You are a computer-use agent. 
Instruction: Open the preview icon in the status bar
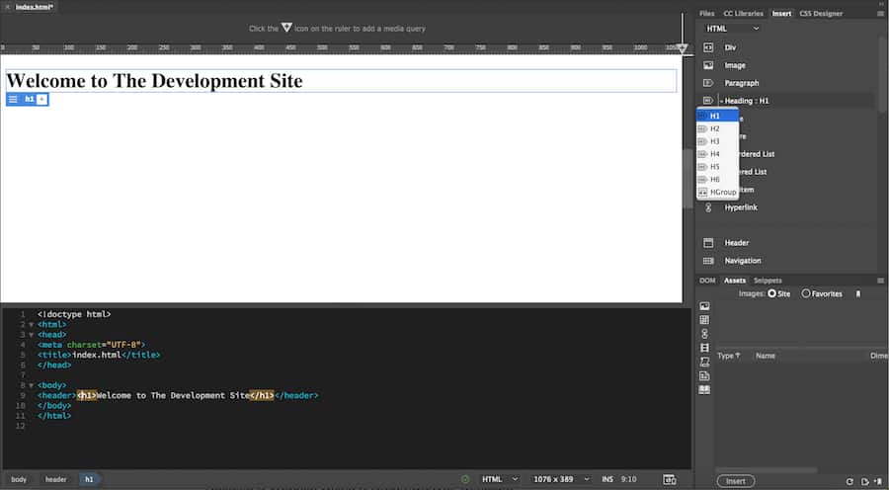coord(670,479)
